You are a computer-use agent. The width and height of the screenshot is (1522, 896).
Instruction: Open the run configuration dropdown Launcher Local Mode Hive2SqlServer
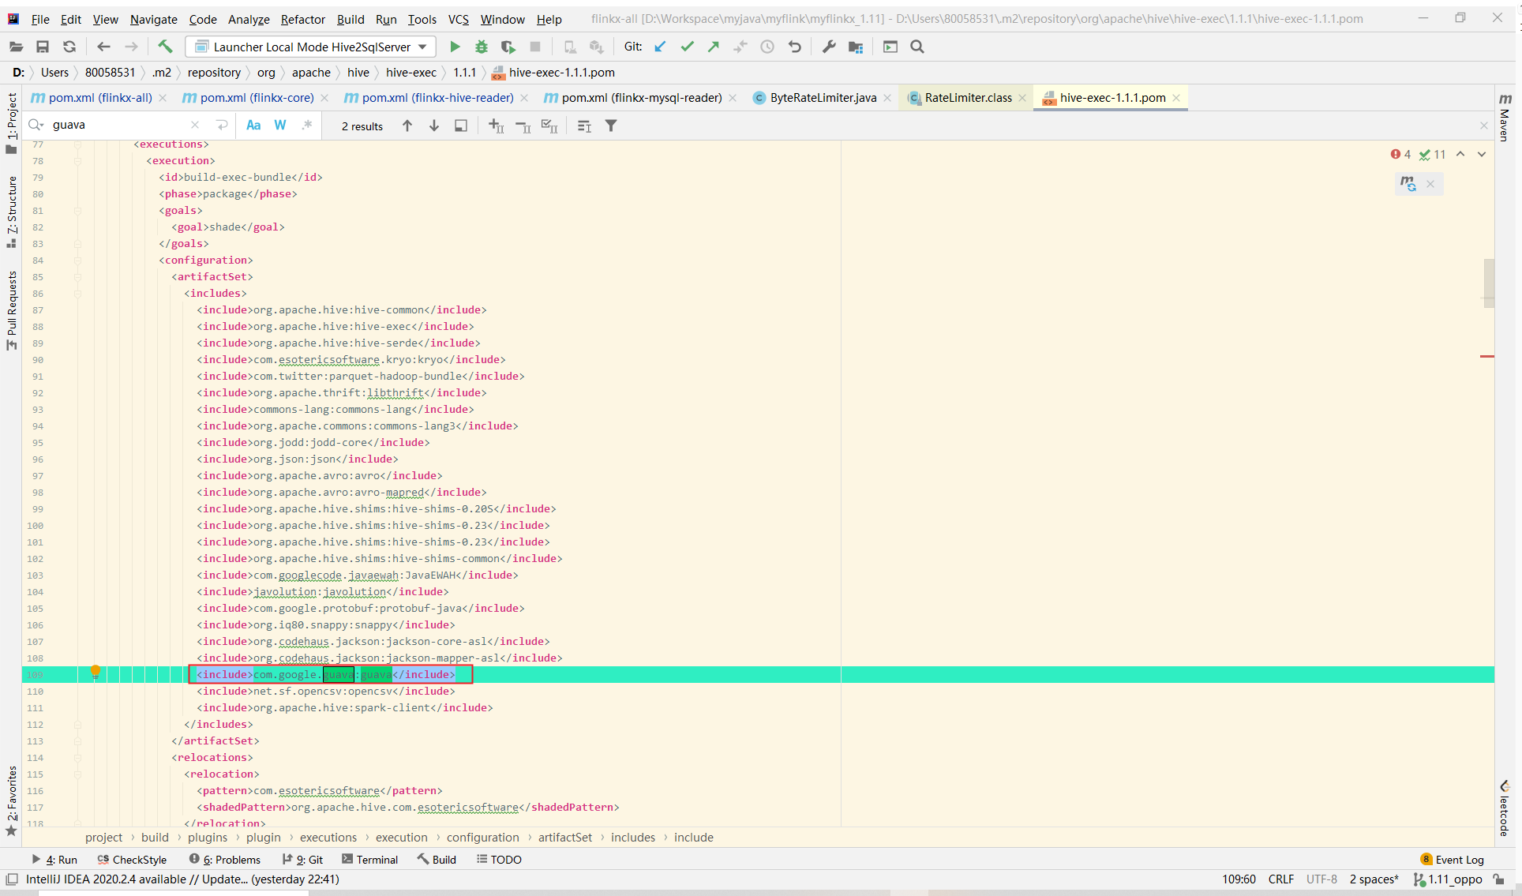tap(311, 47)
